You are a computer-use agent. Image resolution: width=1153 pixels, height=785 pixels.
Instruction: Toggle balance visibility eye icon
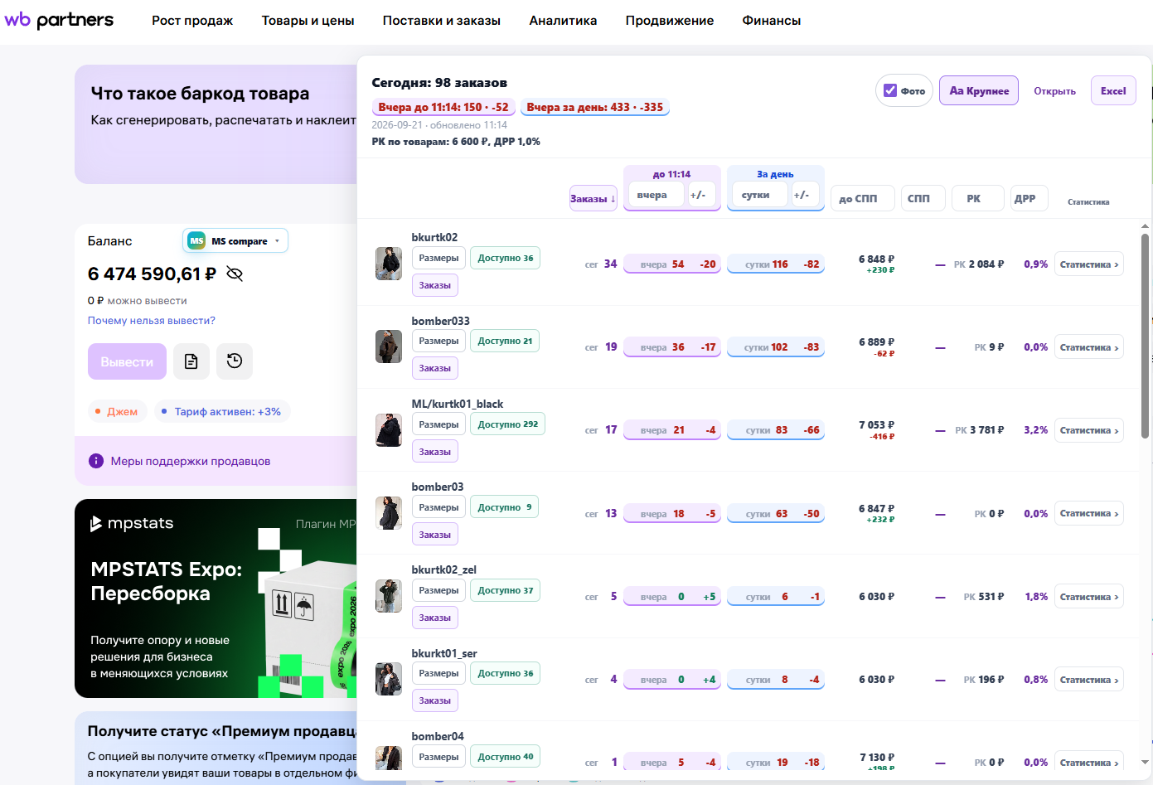[x=235, y=274]
